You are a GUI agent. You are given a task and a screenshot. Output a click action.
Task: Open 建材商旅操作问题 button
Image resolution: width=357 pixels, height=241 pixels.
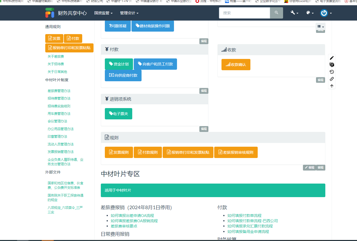pyautogui.click(x=153, y=26)
